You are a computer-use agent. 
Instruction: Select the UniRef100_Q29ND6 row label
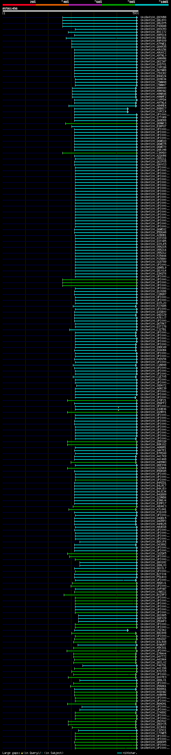click(153, 497)
